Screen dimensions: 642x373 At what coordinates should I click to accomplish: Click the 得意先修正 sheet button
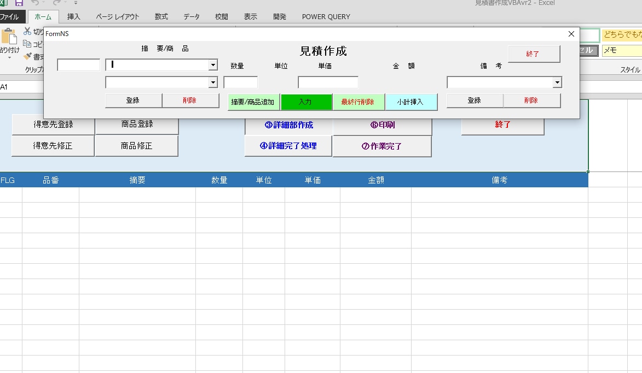53,146
